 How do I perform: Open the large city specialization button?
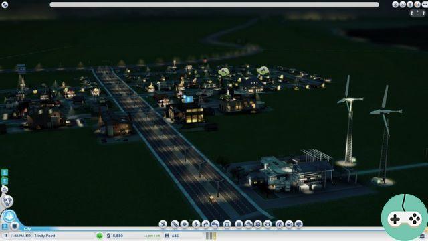(x=9, y=216)
